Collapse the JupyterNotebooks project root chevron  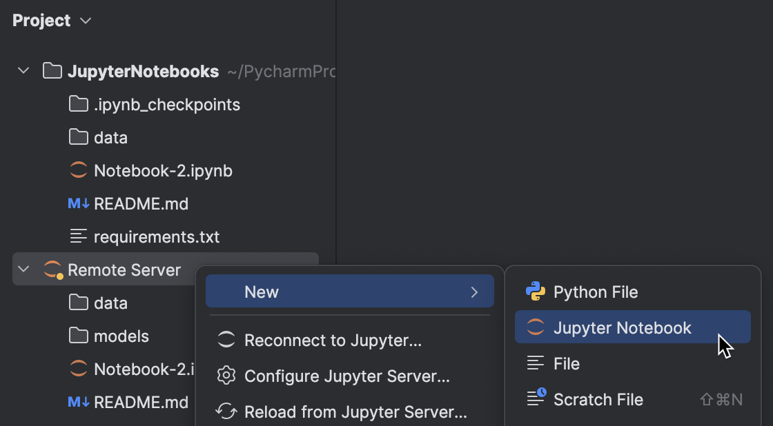click(23, 70)
